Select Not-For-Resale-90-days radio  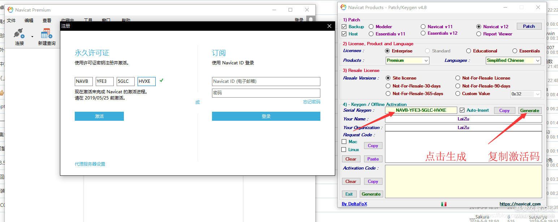tap(458, 86)
